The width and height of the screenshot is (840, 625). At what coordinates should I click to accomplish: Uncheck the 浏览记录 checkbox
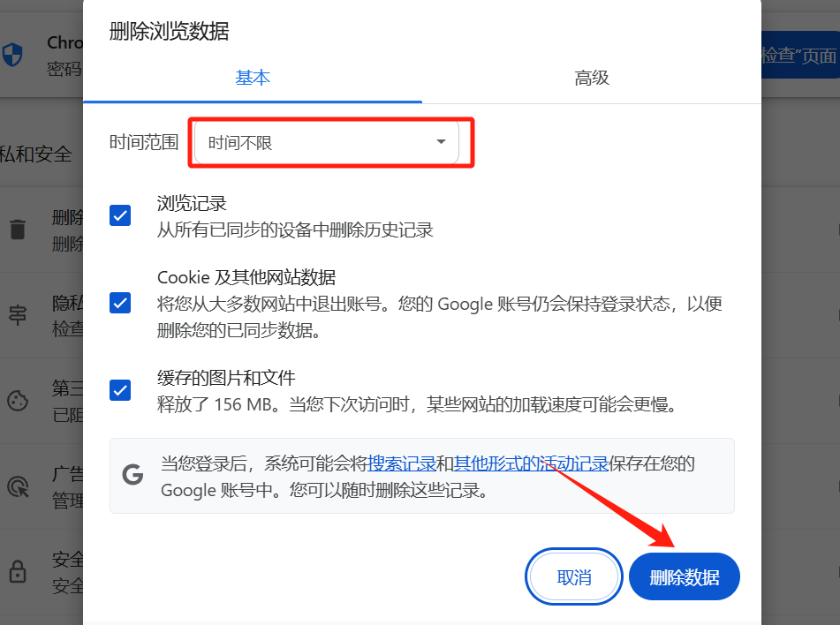[120, 215]
